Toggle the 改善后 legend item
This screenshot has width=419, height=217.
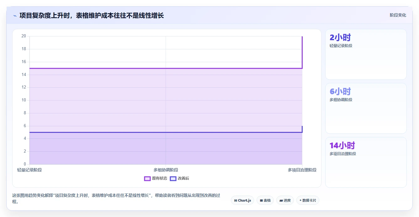(x=179, y=178)
